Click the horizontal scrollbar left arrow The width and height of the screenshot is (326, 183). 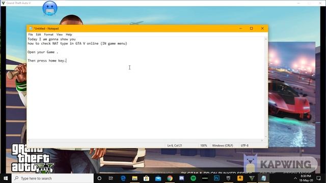29,140
